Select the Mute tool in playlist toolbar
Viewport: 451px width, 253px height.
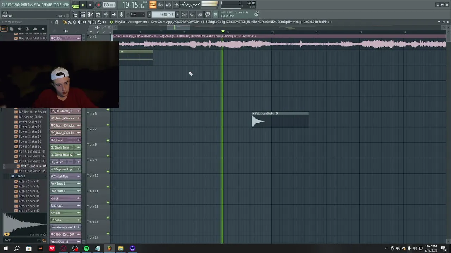click(79, 22)
